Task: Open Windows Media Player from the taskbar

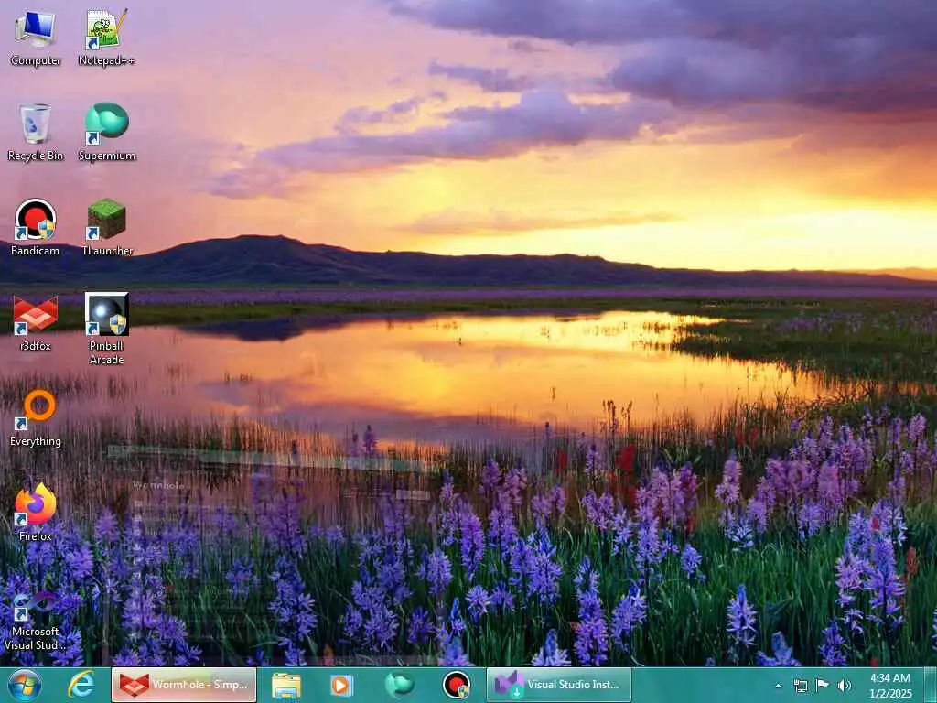Action: pos(342,685)
